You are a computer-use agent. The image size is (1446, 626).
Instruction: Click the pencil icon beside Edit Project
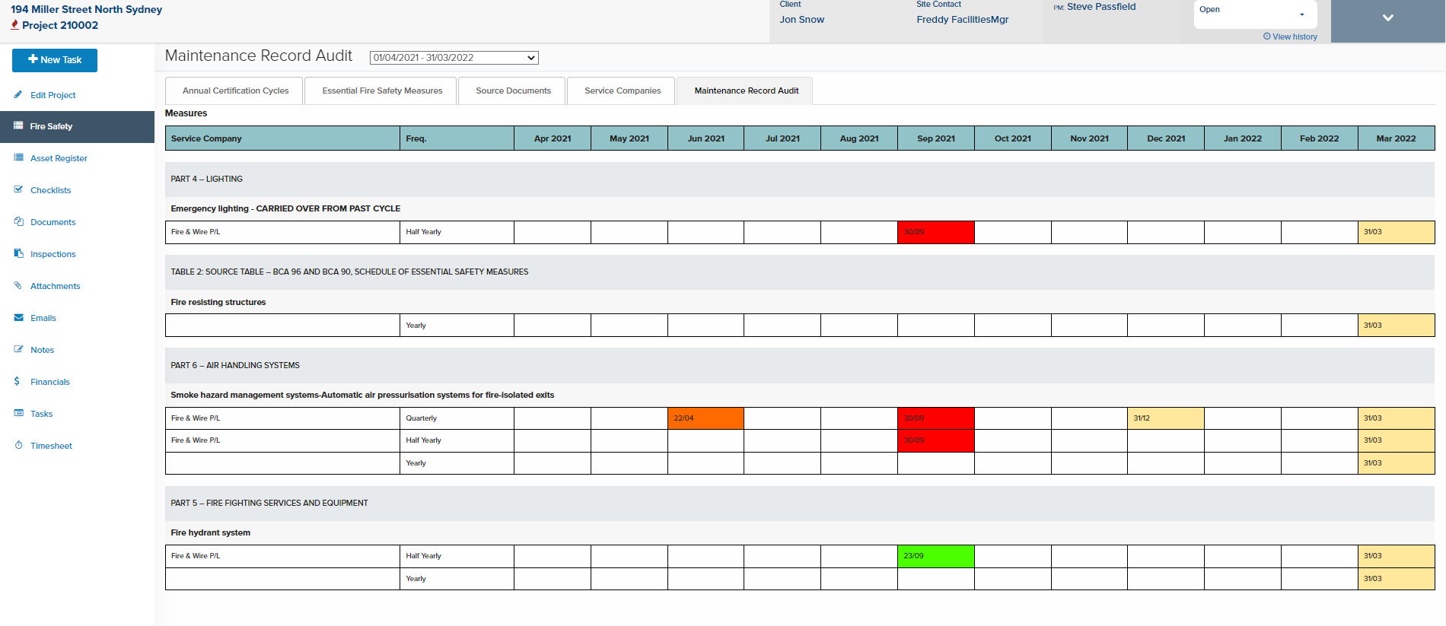click(x=18, y=94)
